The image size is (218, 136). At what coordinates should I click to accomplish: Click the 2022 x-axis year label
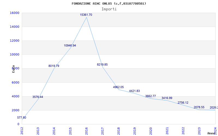pyautogui.click(x=183, y=131)
